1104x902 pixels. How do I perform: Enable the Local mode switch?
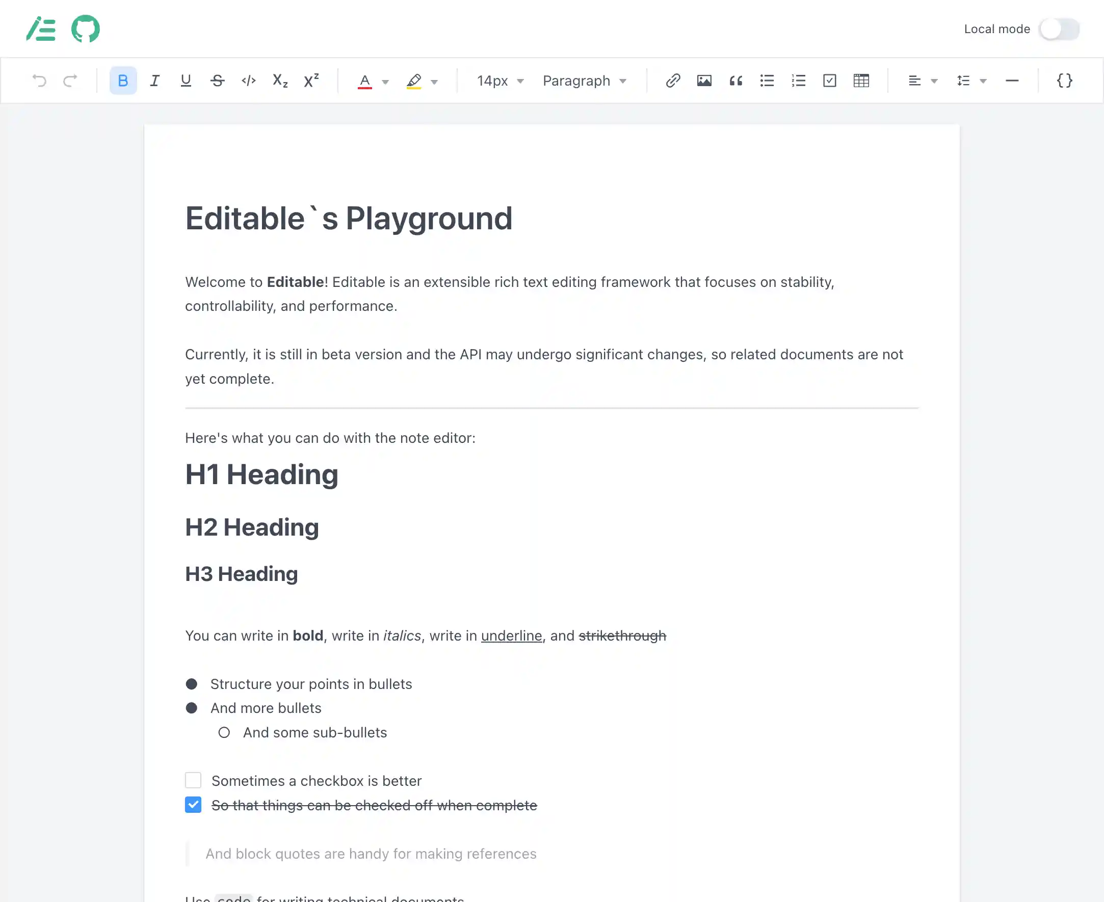(1059, 29)
